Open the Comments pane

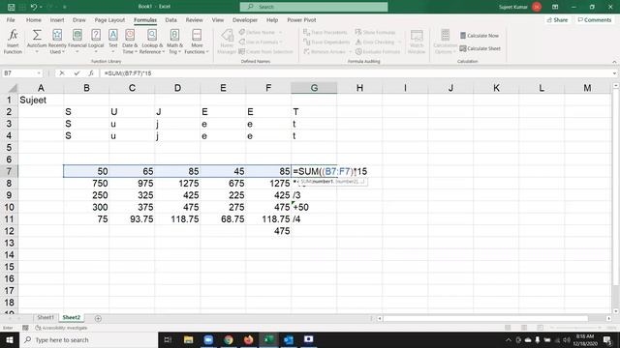(x=594, y=19)
